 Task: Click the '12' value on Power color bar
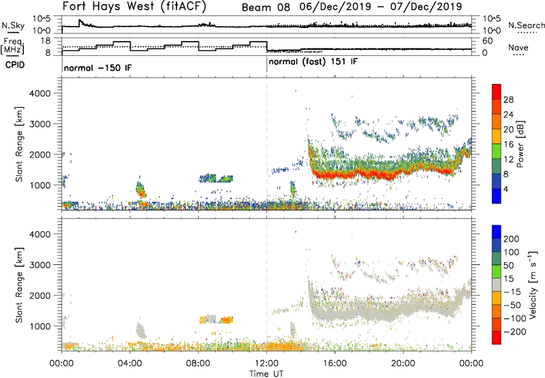tap(508, 160)
